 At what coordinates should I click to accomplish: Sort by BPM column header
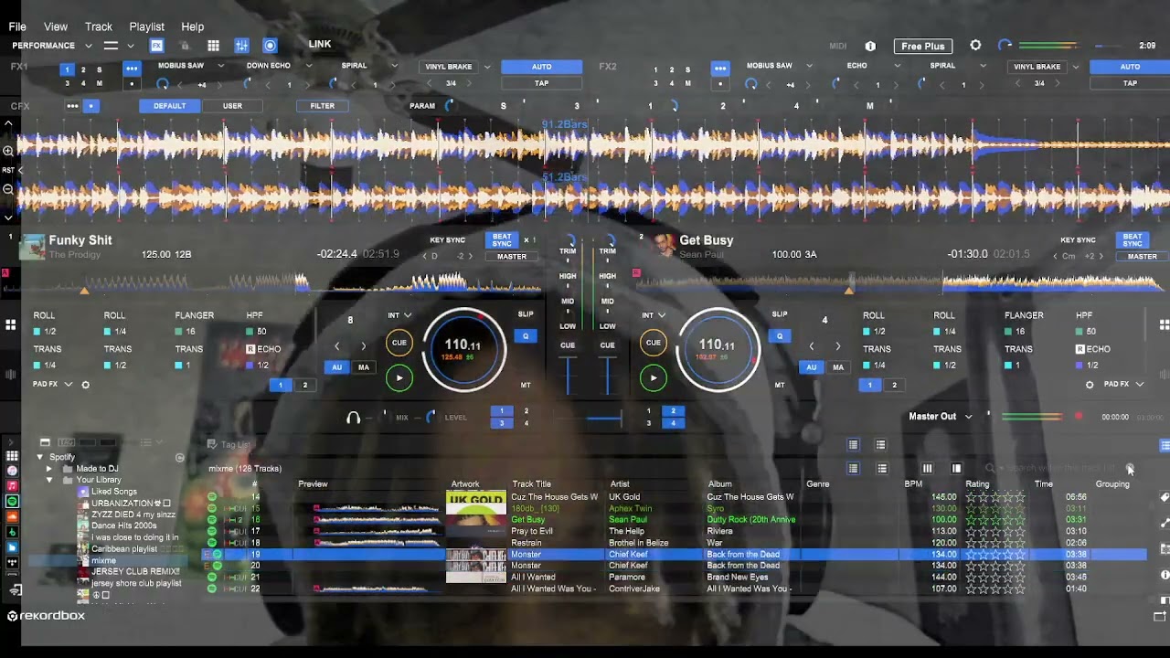click(913, 484)
